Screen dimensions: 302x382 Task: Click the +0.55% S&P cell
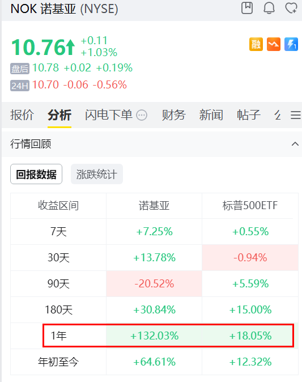(x=250, y=231)
